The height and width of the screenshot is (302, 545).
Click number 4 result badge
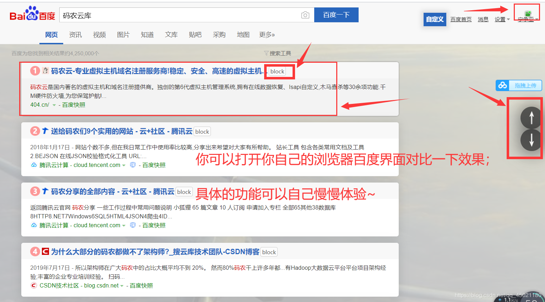tap(35, 252)
